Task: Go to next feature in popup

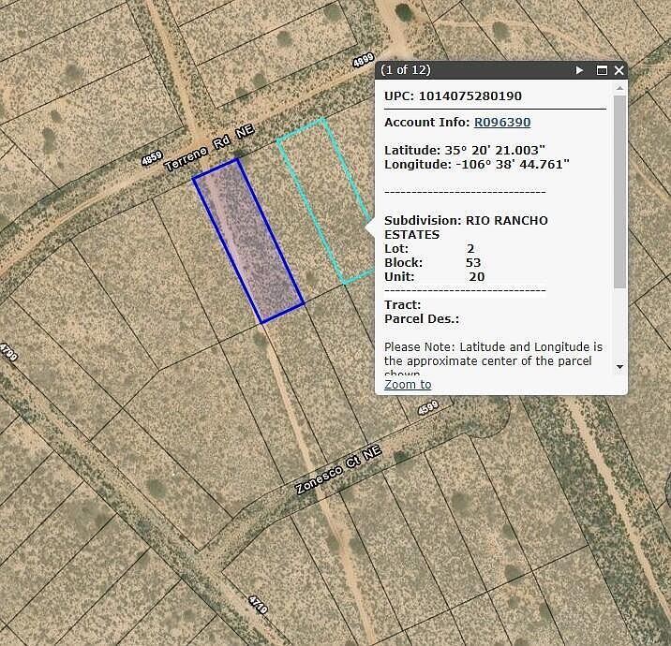Action: pyautogui.click(x=579, y=70)
